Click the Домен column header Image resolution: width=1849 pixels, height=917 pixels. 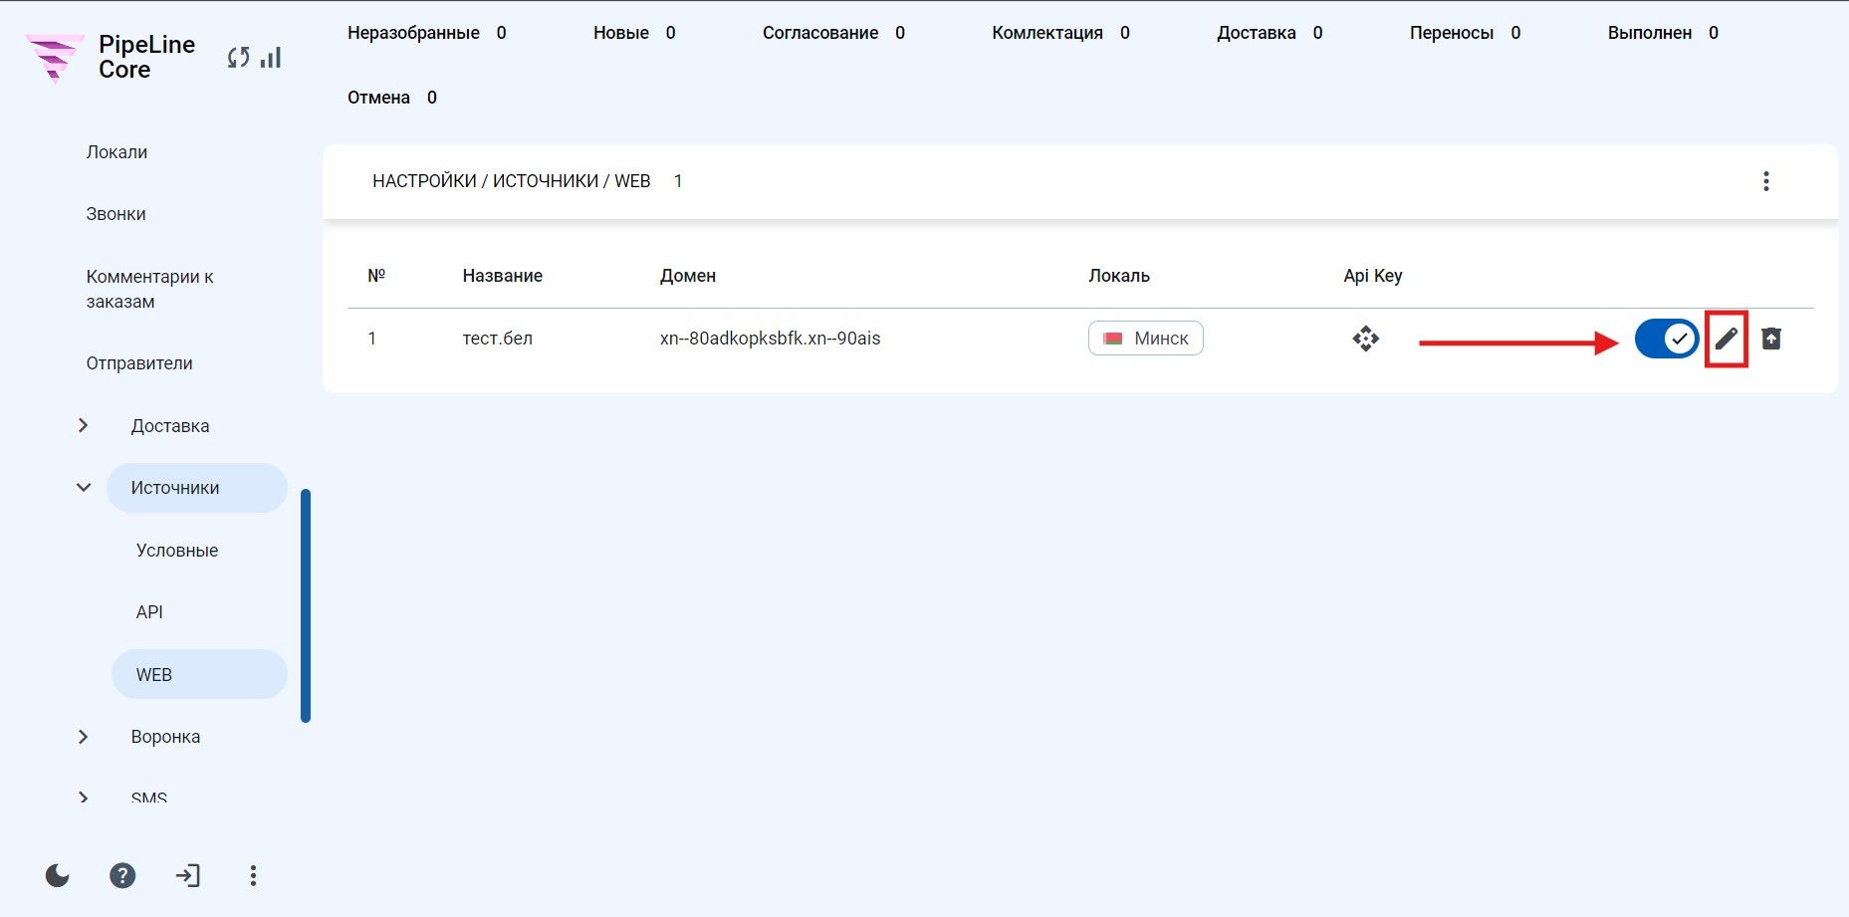pyautogui.click(x=687, y=276)
